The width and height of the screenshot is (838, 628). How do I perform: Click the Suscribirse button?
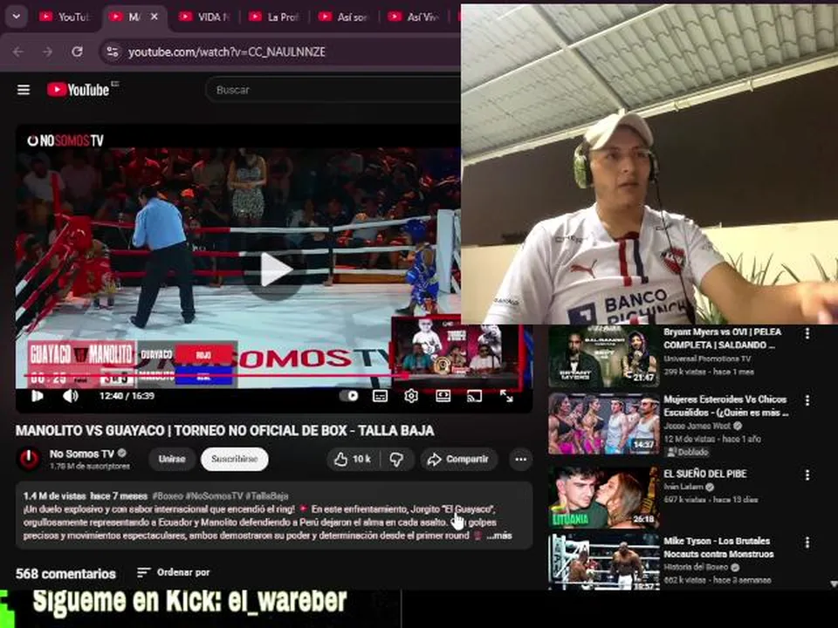[x=234, y=459]
